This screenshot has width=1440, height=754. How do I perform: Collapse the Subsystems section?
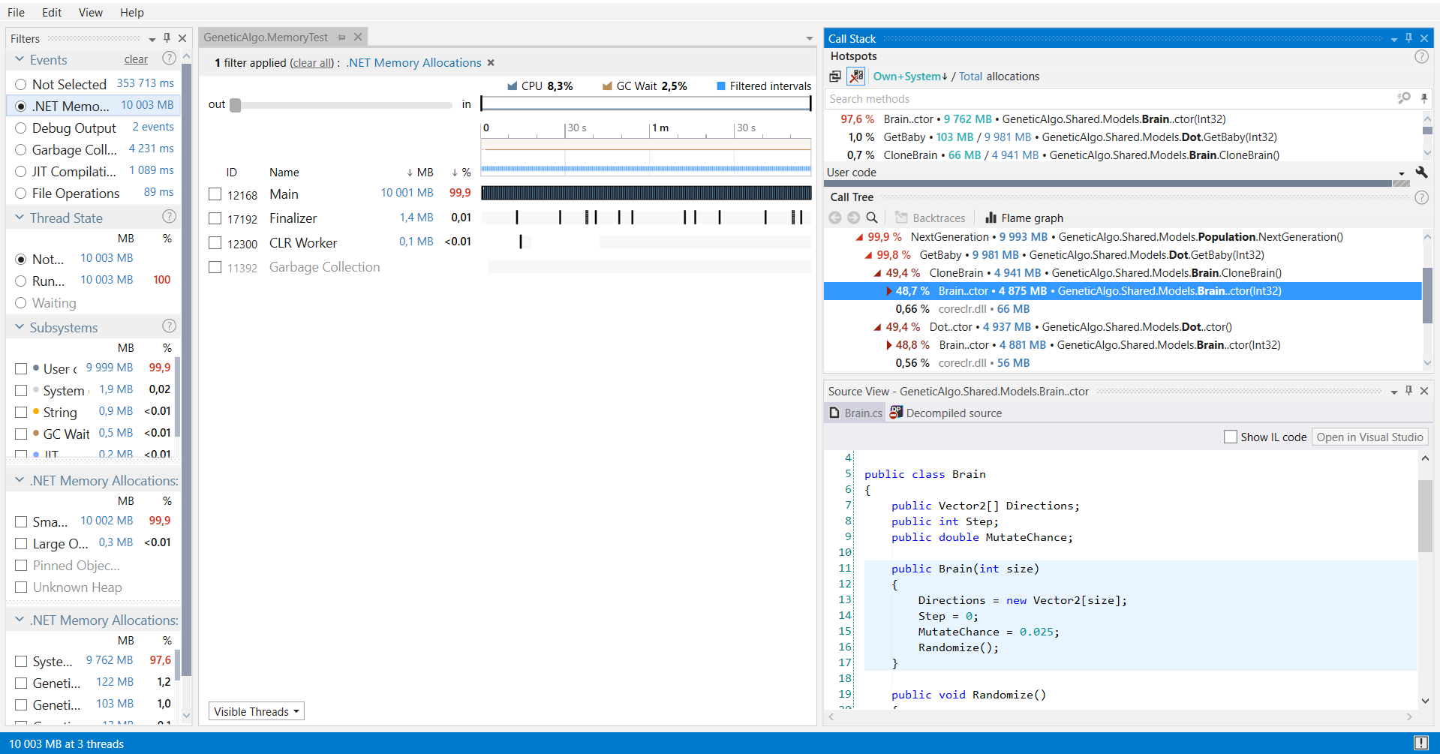[x=20, y=327]
